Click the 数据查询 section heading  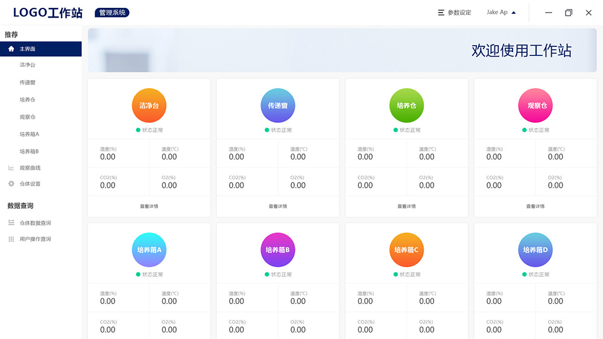tap(21, 206)
